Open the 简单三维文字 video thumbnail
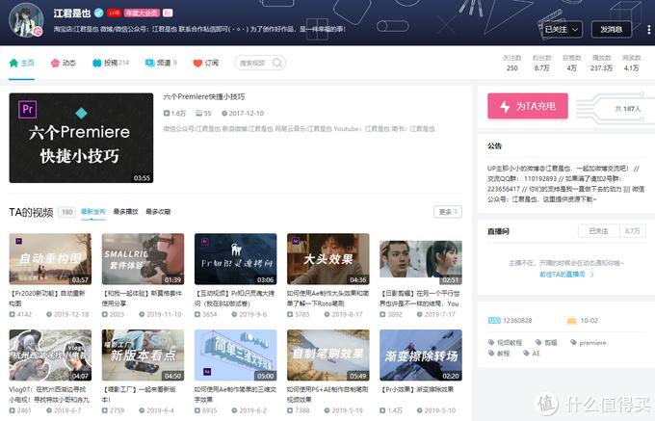The image size is (655, 421). click(x=236, y=355)
